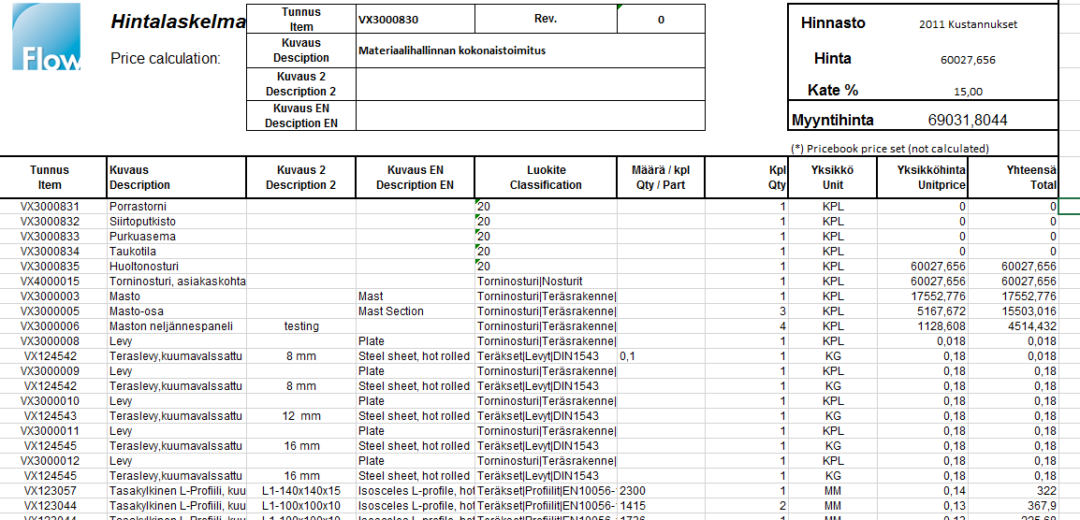The image size is (1080, 520).
Task: Click the Hintalaskelma title text
Action: [178, 22]
